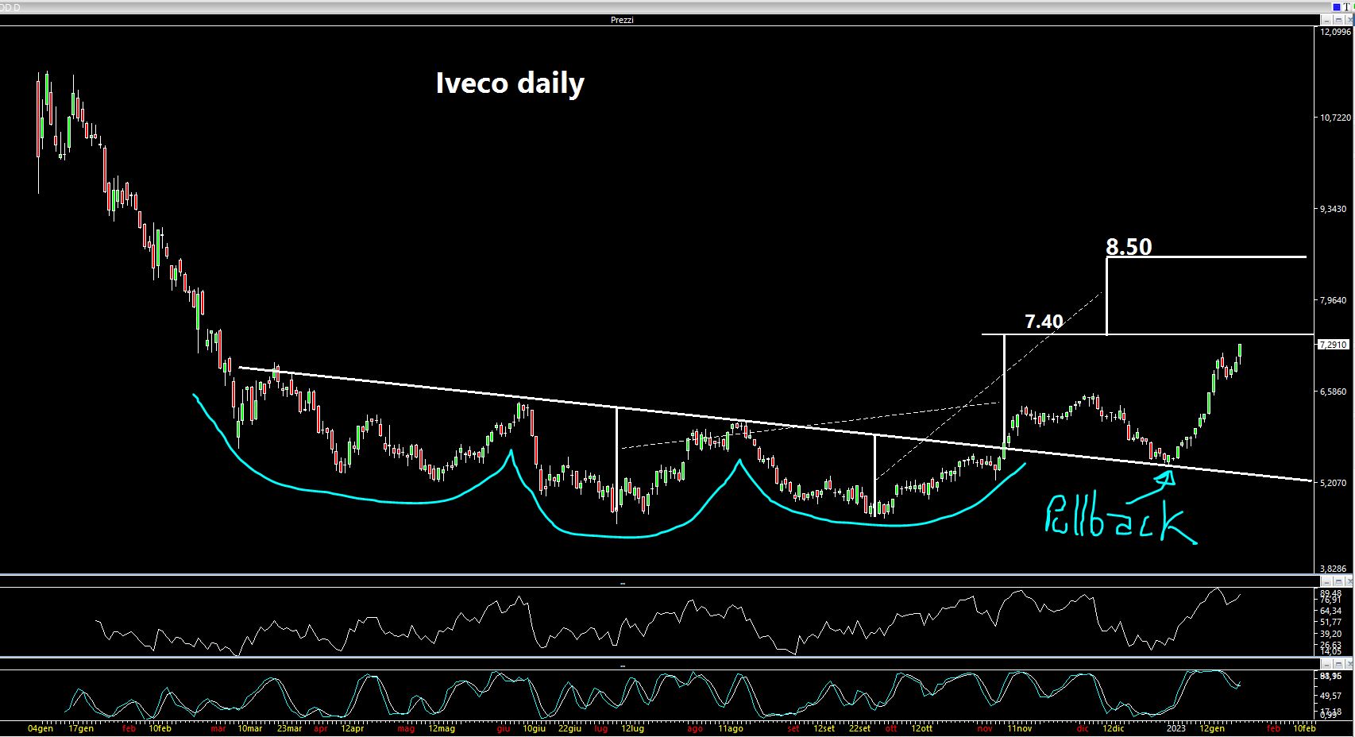Minimize the bottom stochastic panel
Image resolution: width=1355 pixels, height=737 pixels.
click(1326, 664)
